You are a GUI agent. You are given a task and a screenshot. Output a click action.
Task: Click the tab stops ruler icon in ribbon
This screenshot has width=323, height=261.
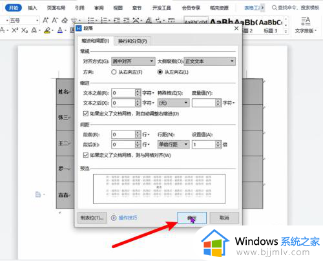tap(171, 21)
